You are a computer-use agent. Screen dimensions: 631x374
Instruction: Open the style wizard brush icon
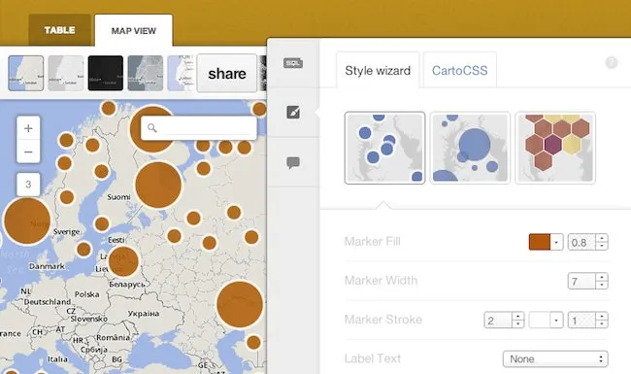pos(293,113)
